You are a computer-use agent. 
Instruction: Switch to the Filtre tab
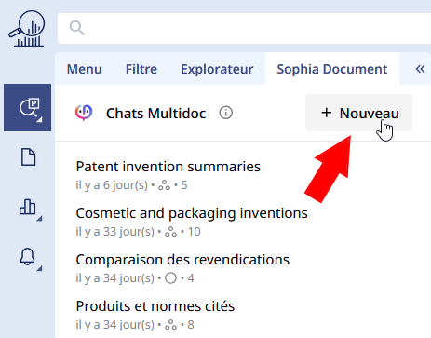click(x=141, y=69)
